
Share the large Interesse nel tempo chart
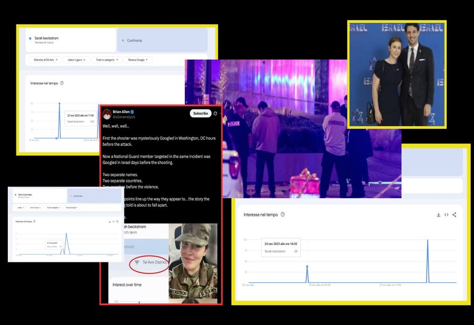[x=454, y=215]
